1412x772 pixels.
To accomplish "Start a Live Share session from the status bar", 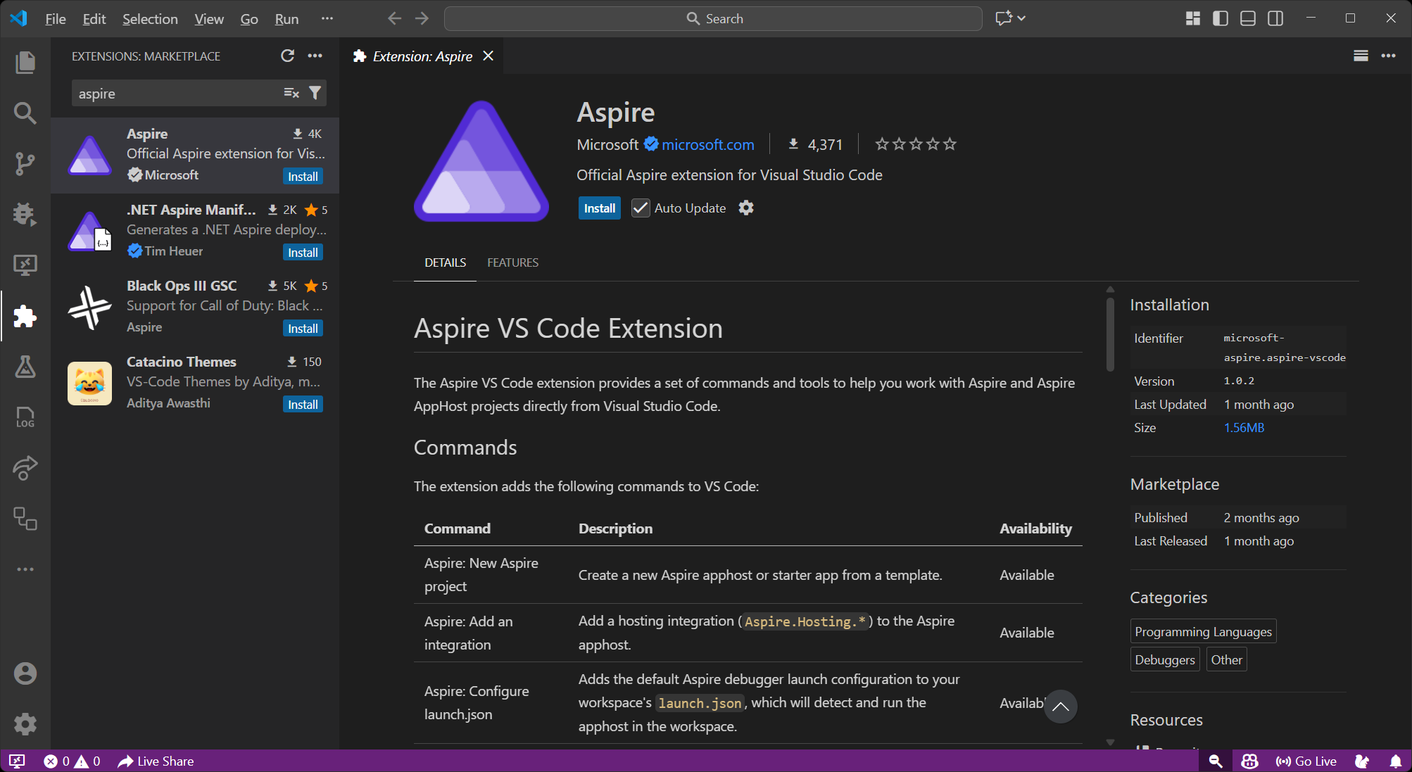I will click(x=155, y=761).
